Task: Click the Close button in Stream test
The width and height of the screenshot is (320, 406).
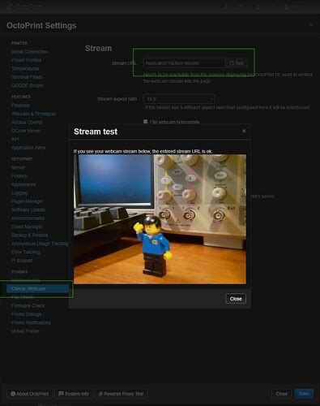Action: [236, 299]
